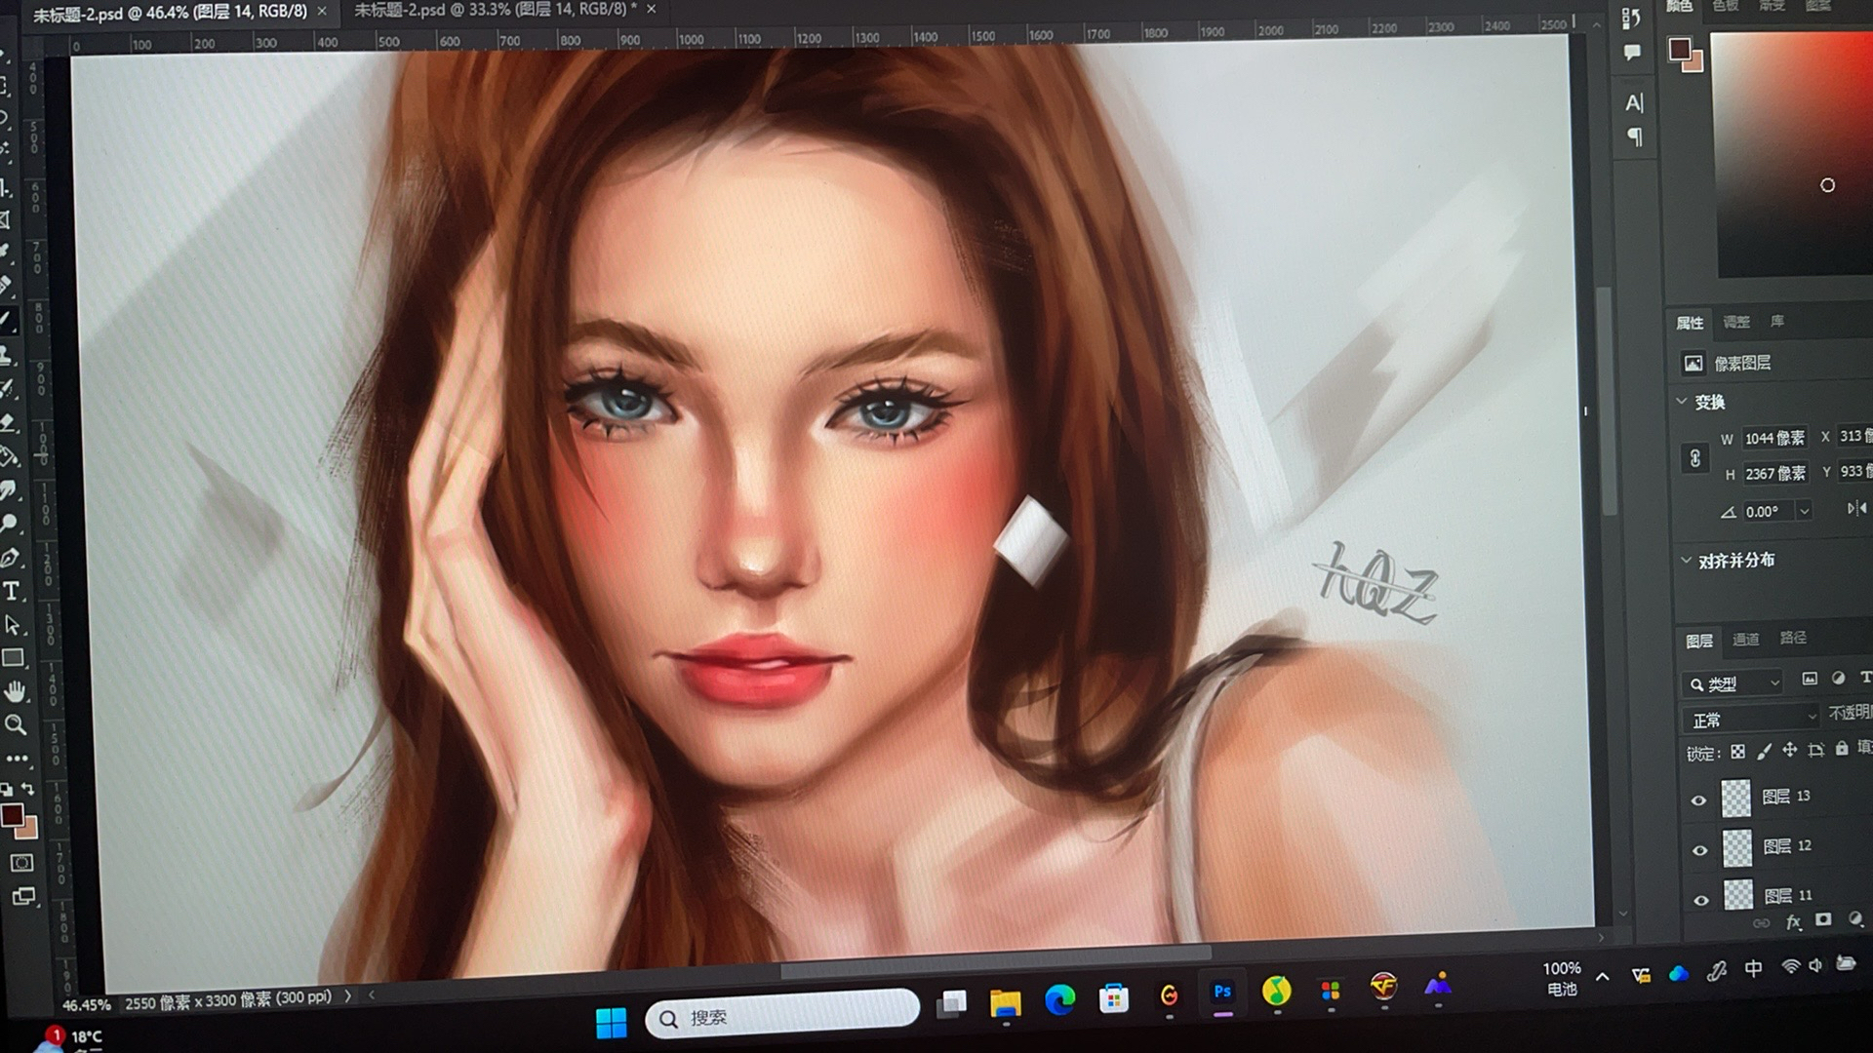Select the Zoom magnifier tool
This screenshot has width=1873, height=1053.
(15, 724)
